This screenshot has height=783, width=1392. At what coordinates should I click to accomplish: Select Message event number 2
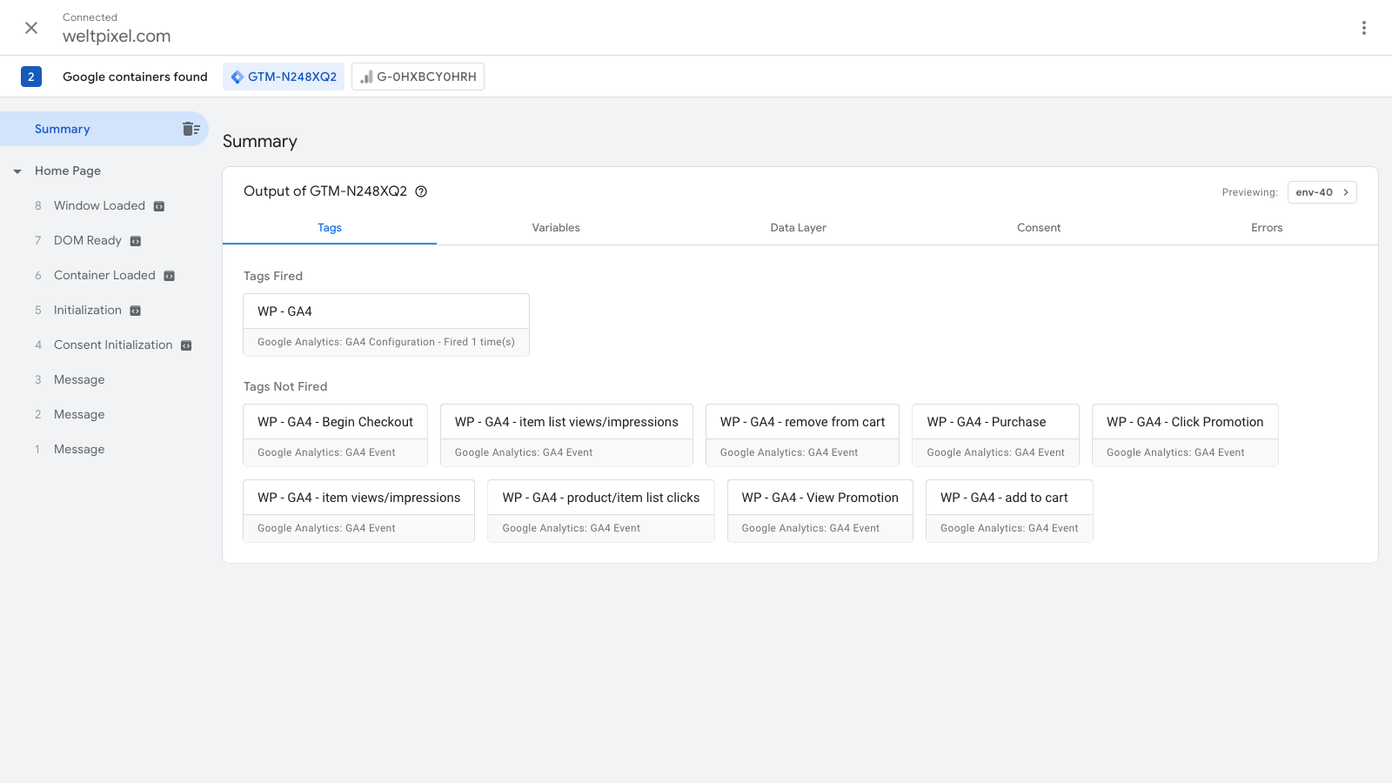coord(78,414)
